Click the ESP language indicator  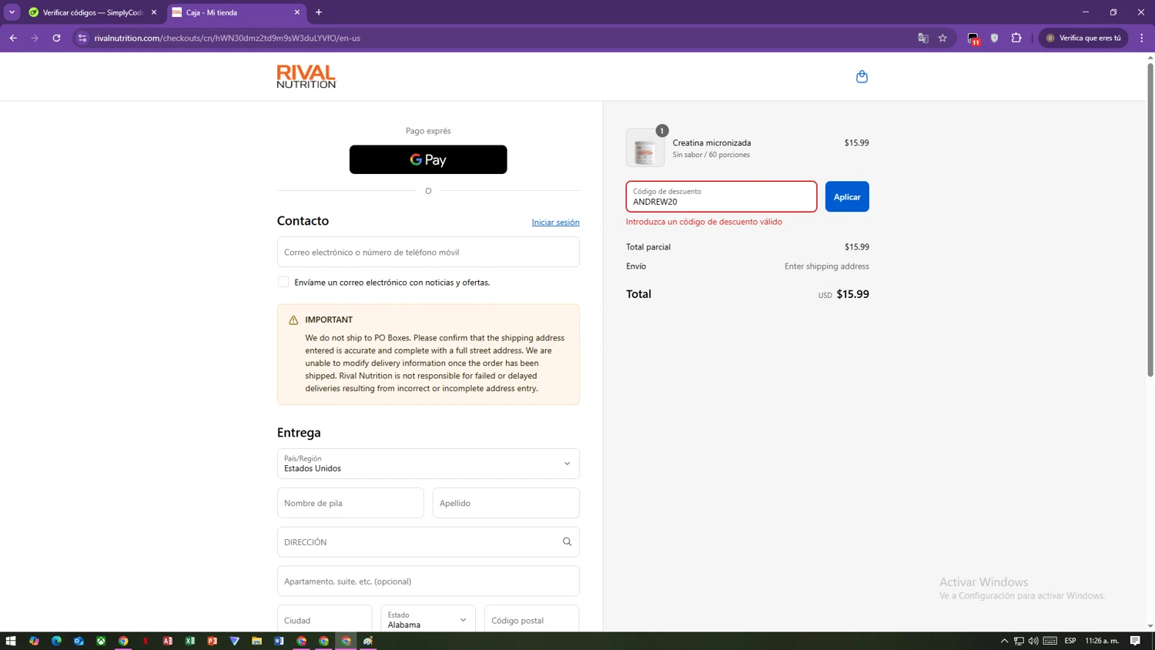click(x=1070, y=641)
